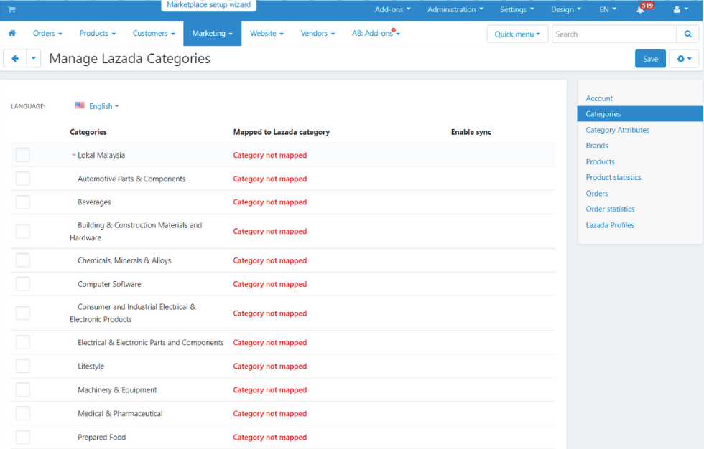Open the Settings dropdown menu
Image resolution: width=704 pixels, height=449 pixels.
coord(517,9)
